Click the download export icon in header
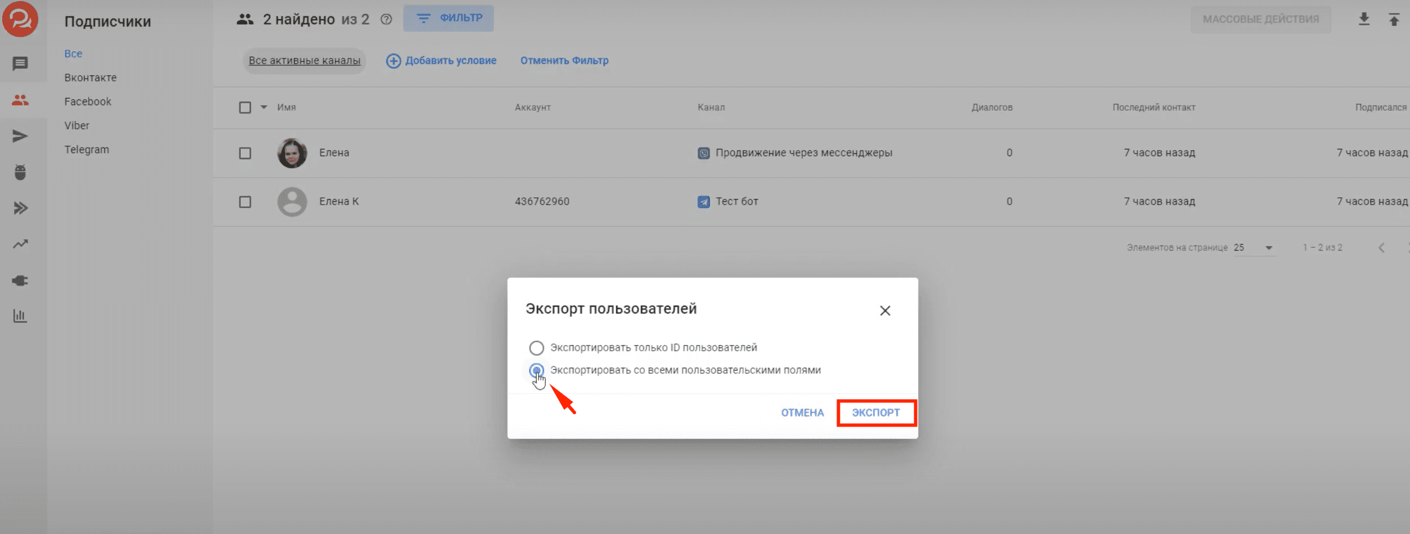 pyautogui.click(x=1364, y=19)
